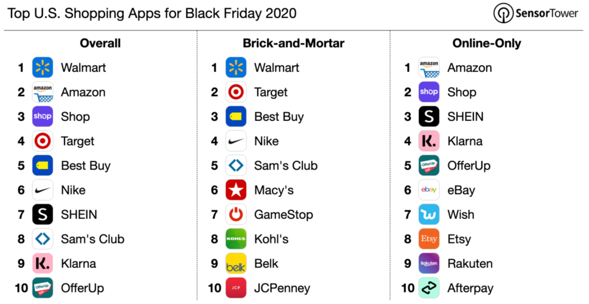589x304 pixels.
Task: Click the SHEIN icon in Overall column
Action: (x=43, y=214)
